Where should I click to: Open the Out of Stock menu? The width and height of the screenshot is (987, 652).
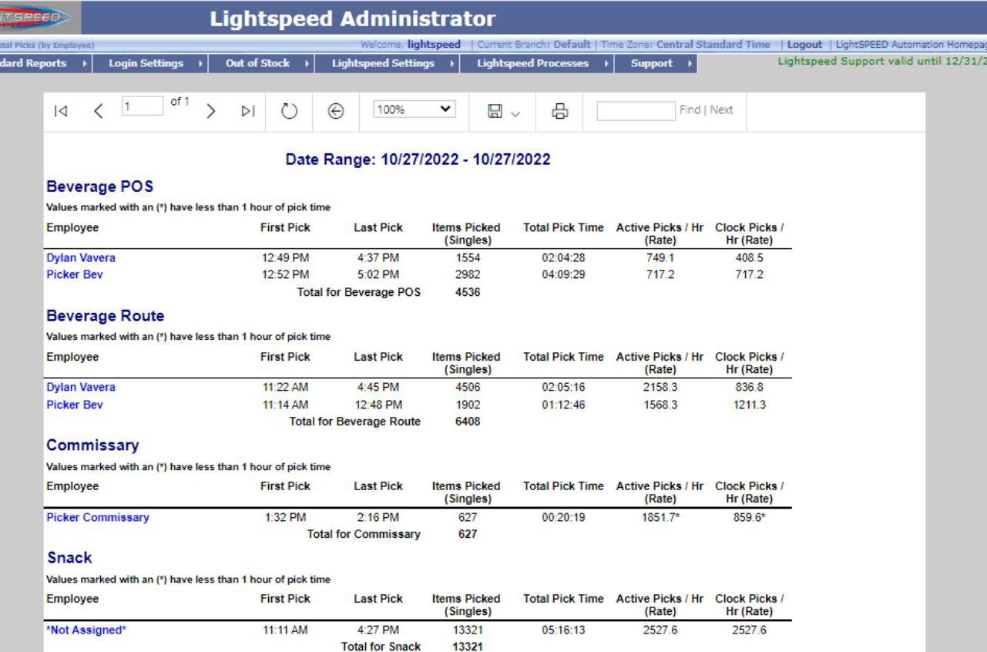257,63
